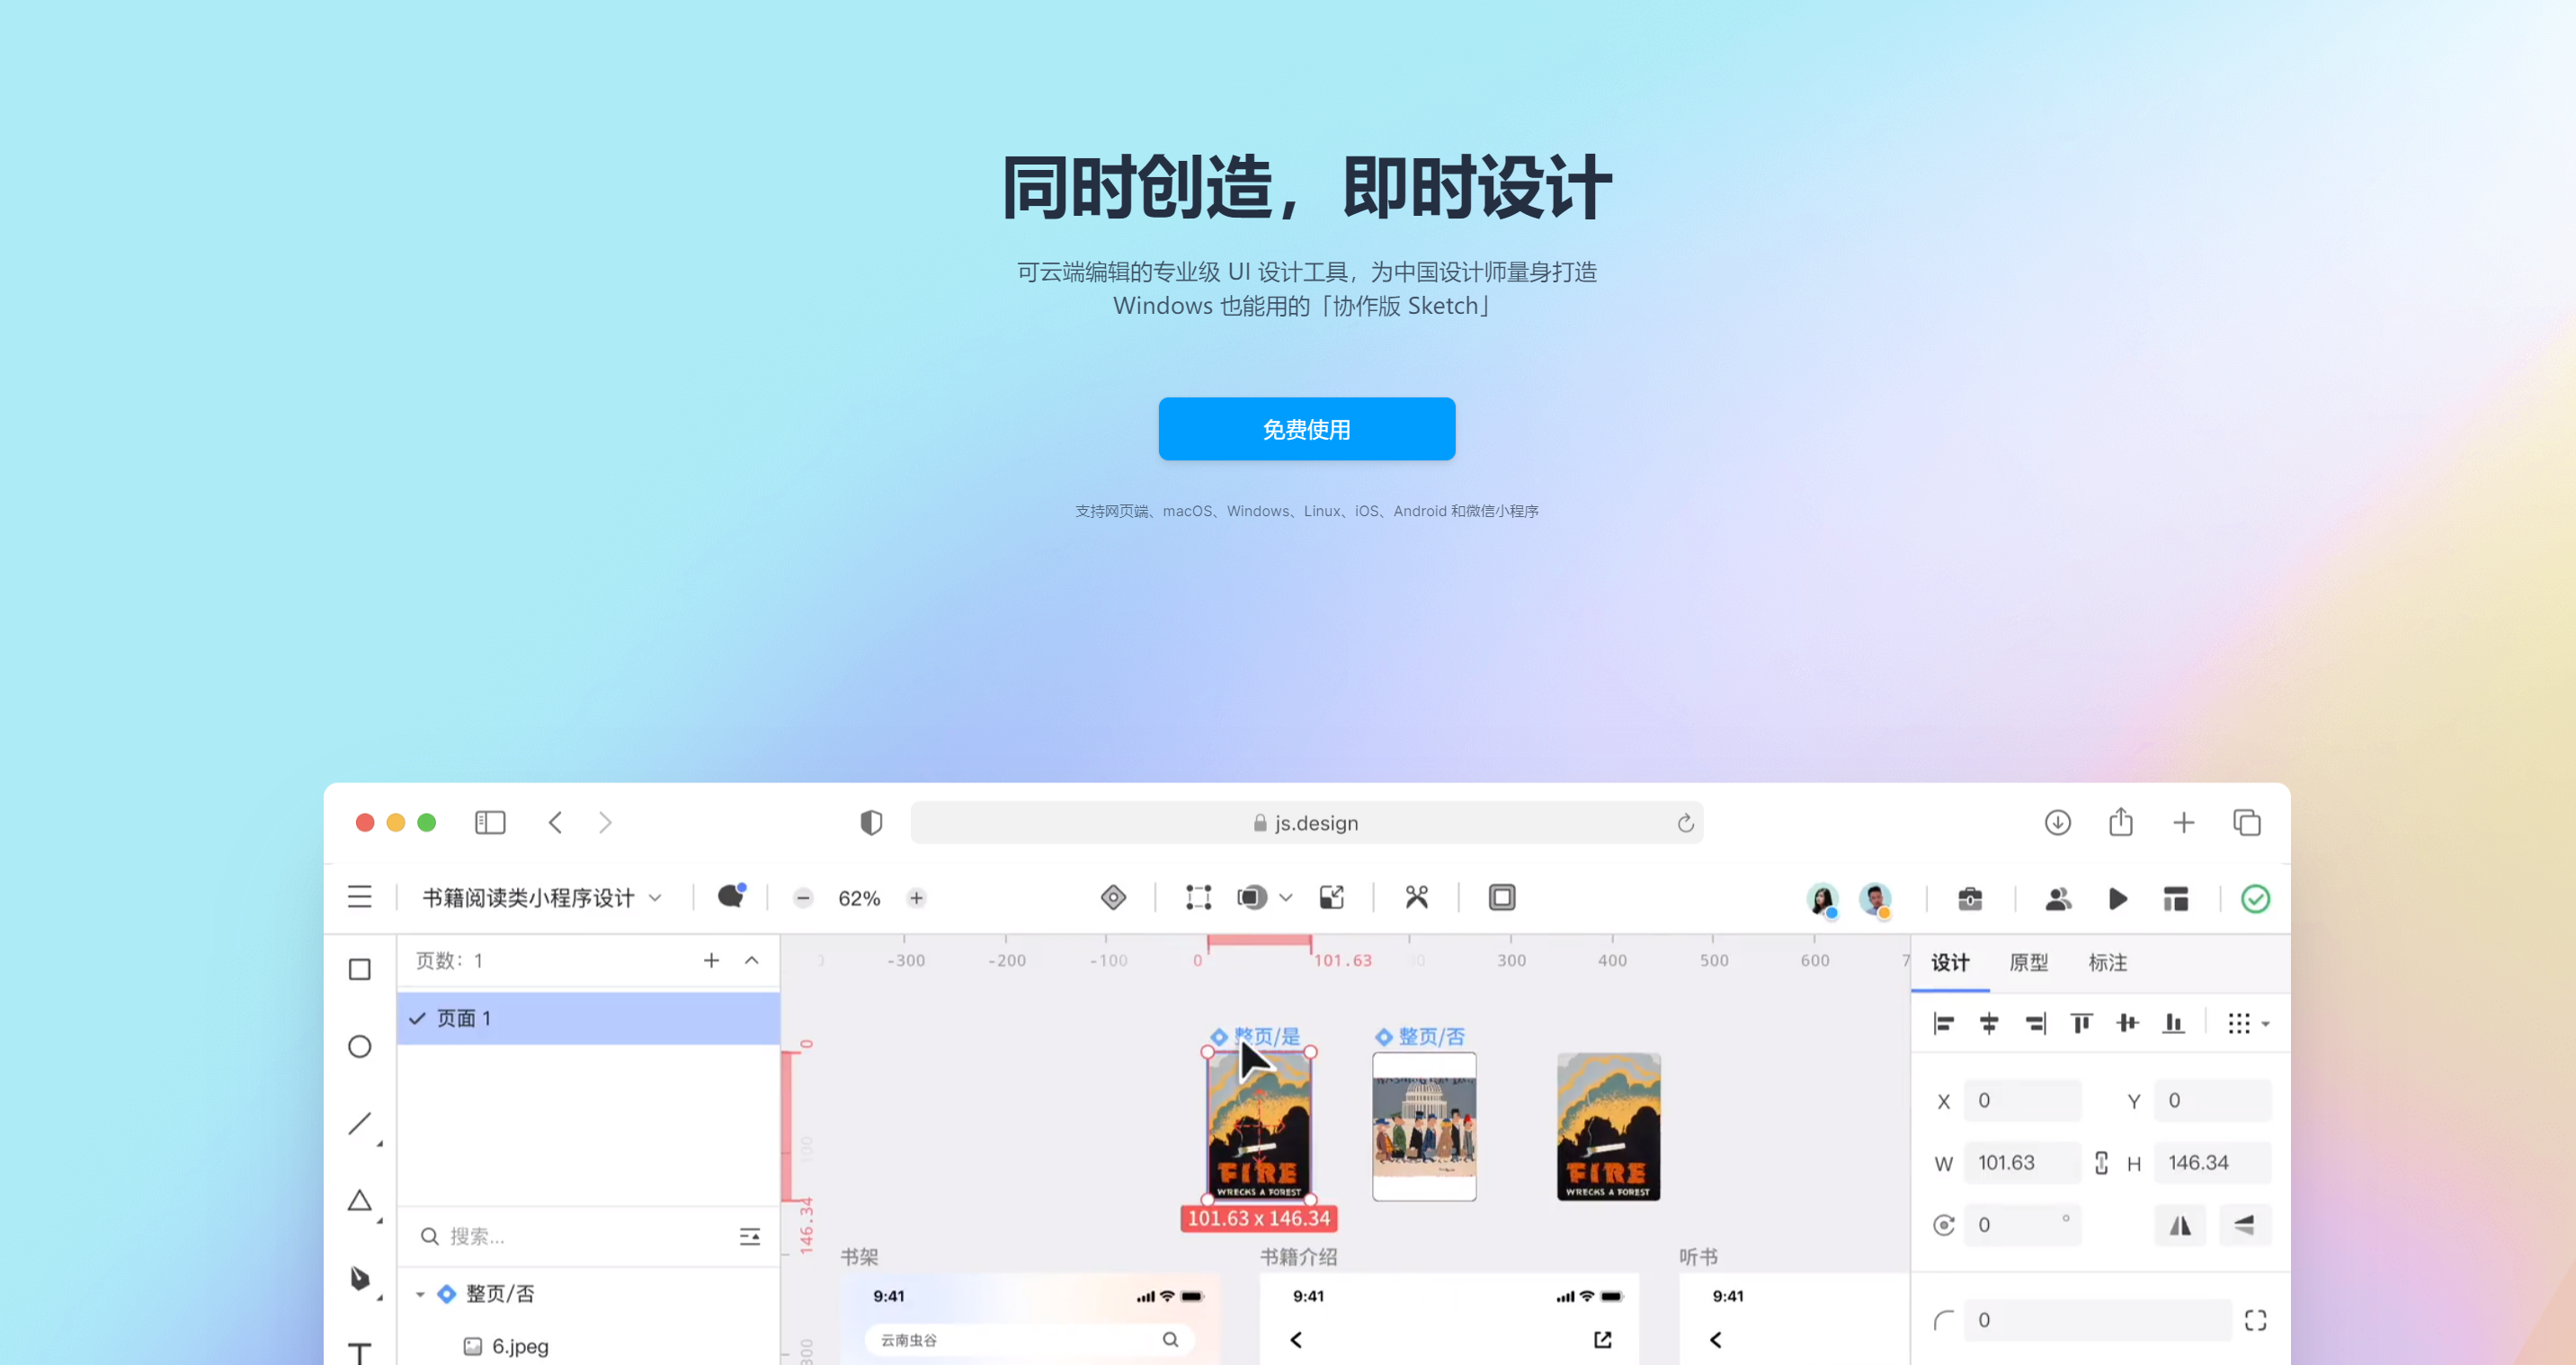Collapse the 整页/否 layer group

point(420,1293)
